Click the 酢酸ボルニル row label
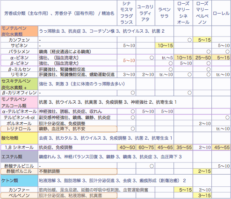This screenshot has height=199, width=231. pyautogui.click(x=19, y=171)
